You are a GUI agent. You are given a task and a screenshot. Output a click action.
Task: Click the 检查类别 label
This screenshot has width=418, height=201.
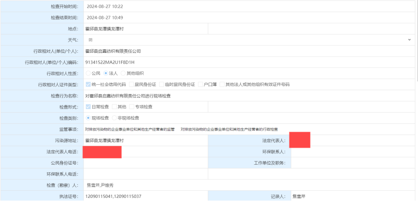click(x=68, y=118)
